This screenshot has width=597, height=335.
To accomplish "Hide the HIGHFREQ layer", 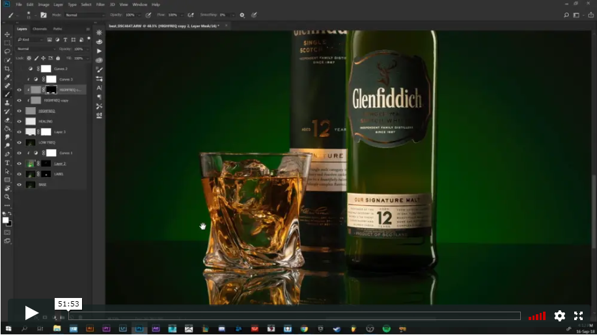I will click(x=19, y=111).
